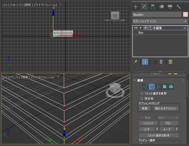Image resolution: width=189 pixels, height=146 pixels.
Task: Click the 角度 value spinner arrows
Action: pos(177,118)
